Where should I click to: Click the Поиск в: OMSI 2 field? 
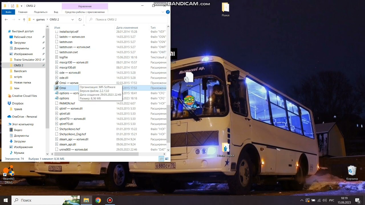(x=127, y=20)
